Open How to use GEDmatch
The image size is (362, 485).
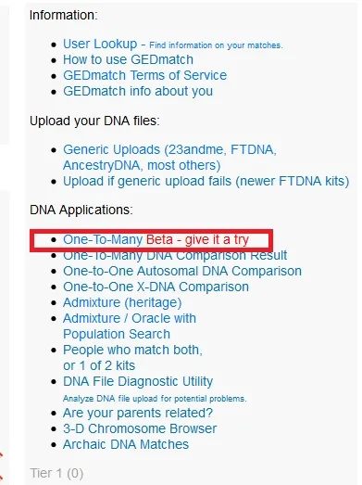(128, 59)
